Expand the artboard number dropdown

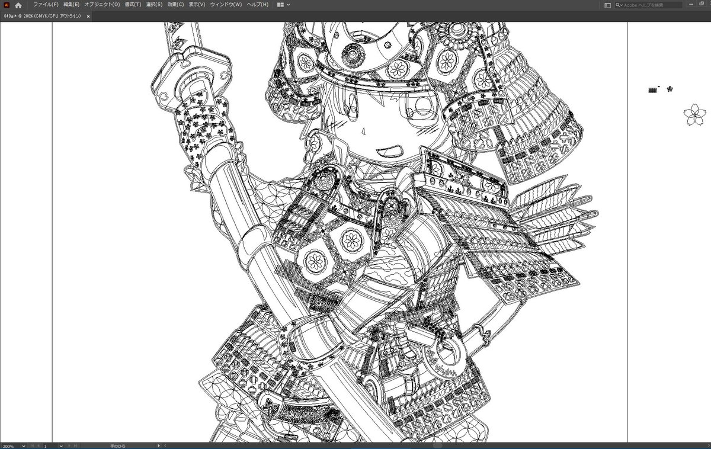coord(61,445)
